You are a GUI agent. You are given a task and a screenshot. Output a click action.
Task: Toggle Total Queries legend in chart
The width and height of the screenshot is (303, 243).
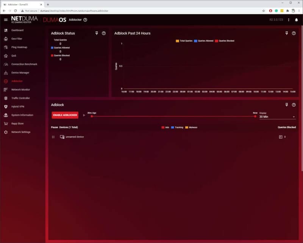coord(184,40)
